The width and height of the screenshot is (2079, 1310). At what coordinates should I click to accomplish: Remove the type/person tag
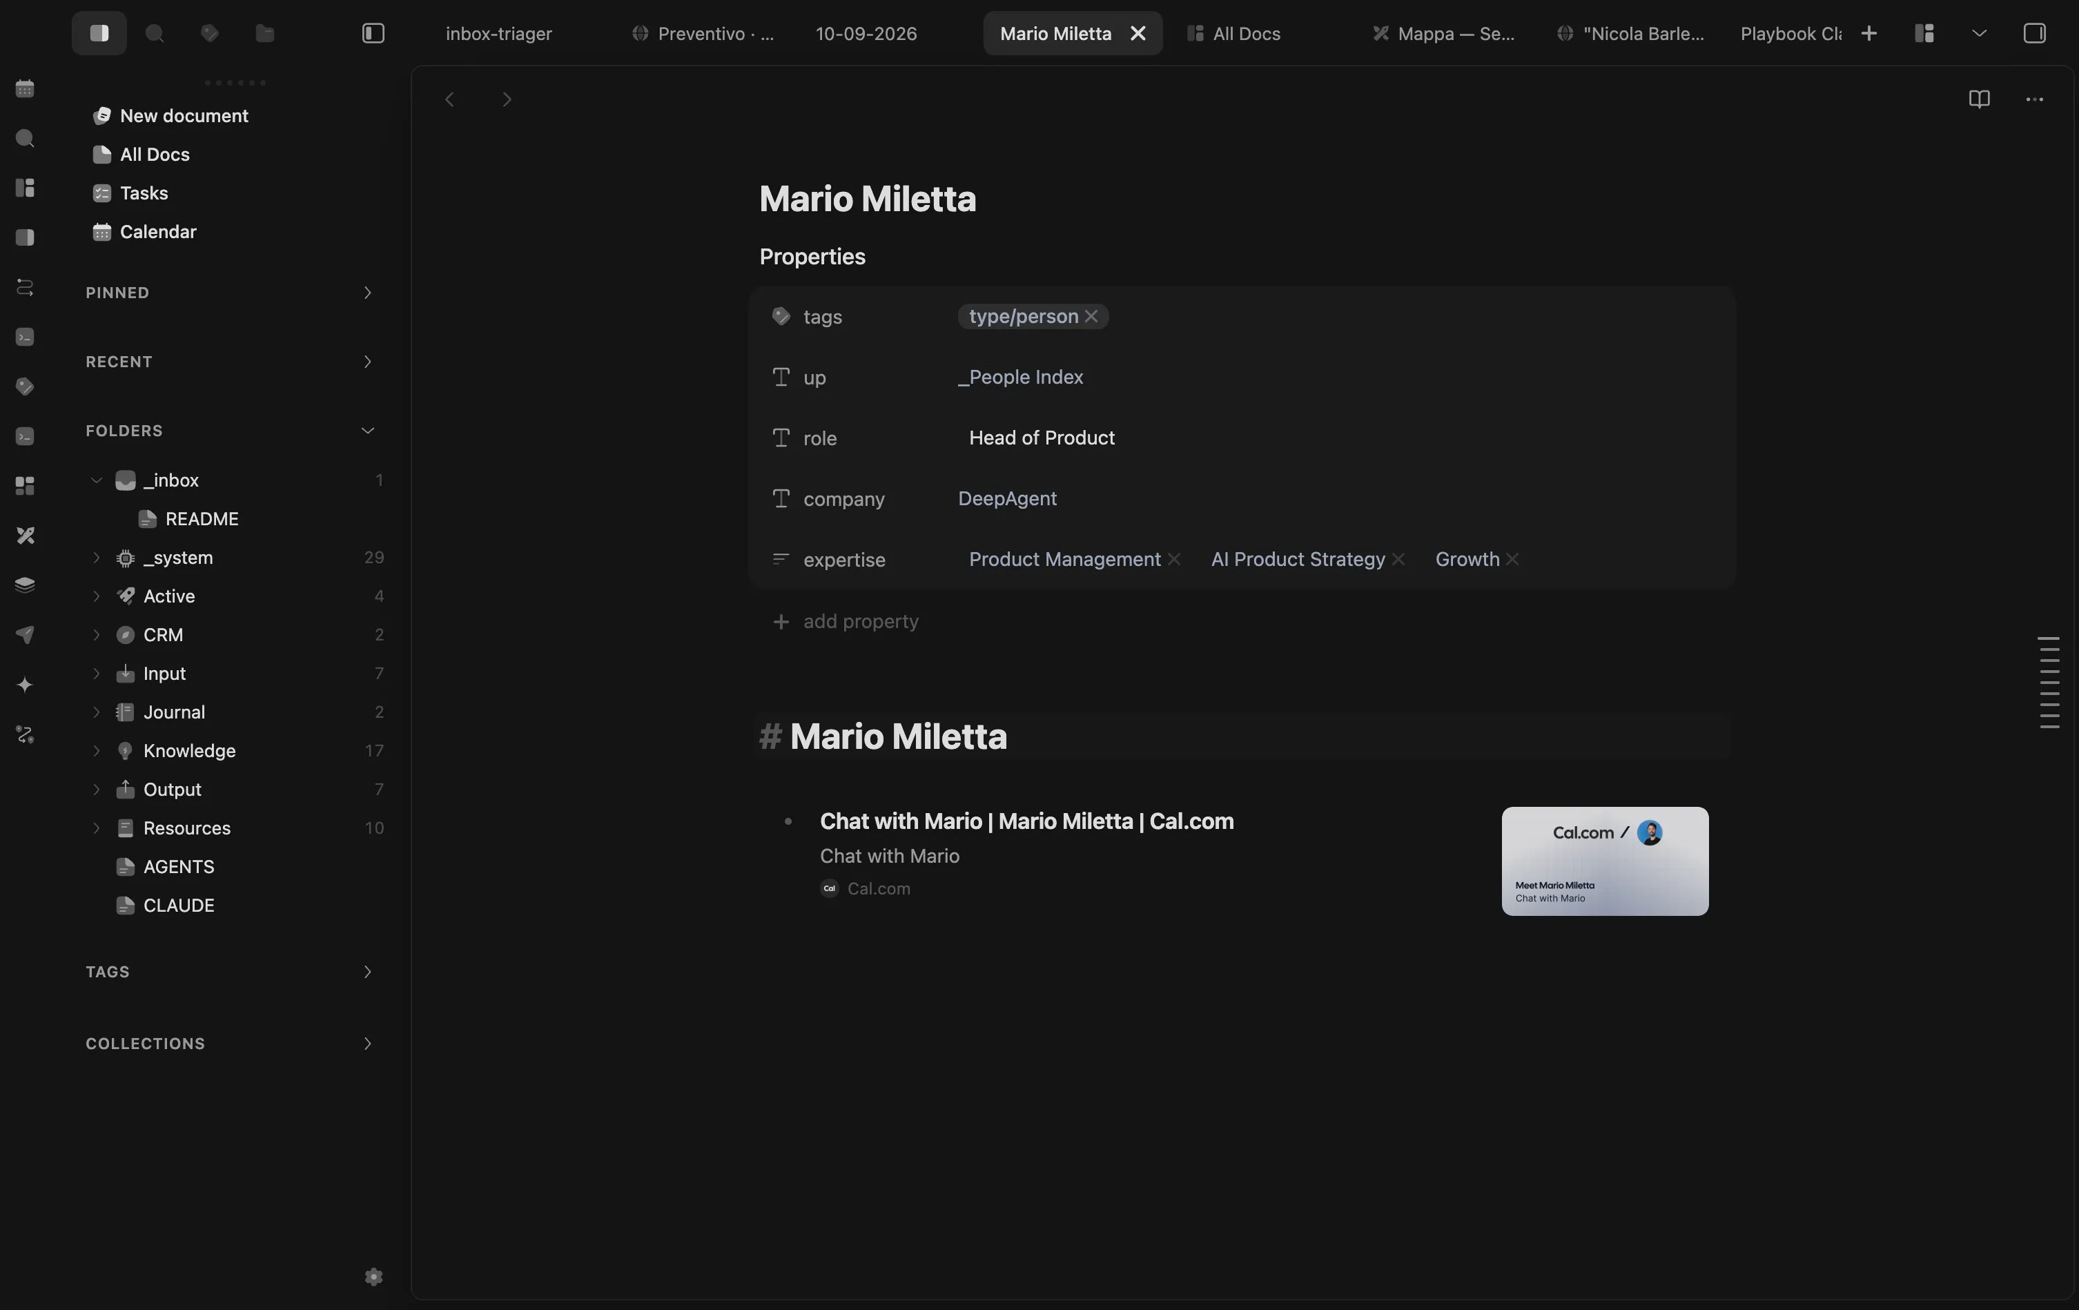(x=1091, y=316)
